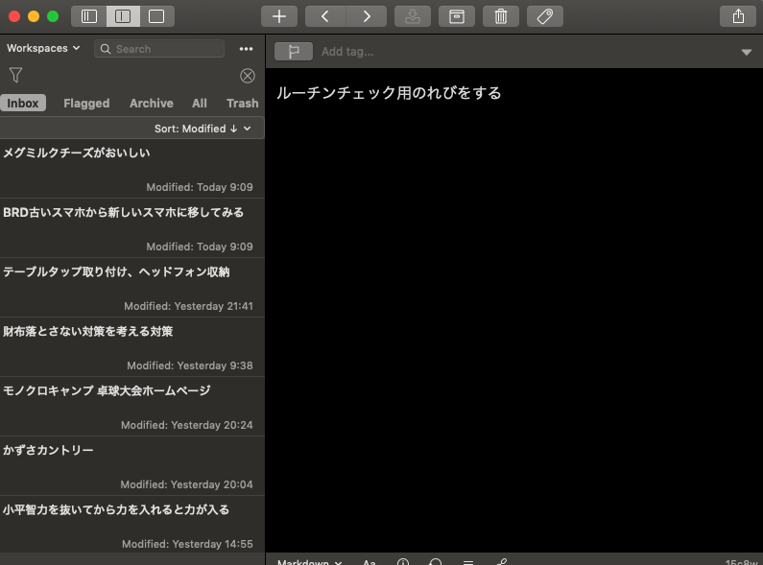Open the Markdown syntax dropdown
The image size is (763, 565).
click(x=309, y=561)
